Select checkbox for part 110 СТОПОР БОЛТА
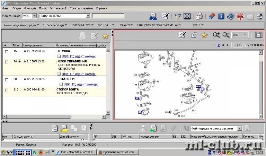 coord(6,90)
